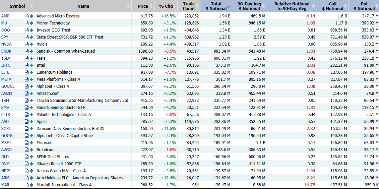Screen dimensions: 379x189
Task: Open the document icon in the SMH row
Action: [x=26, y=107]
